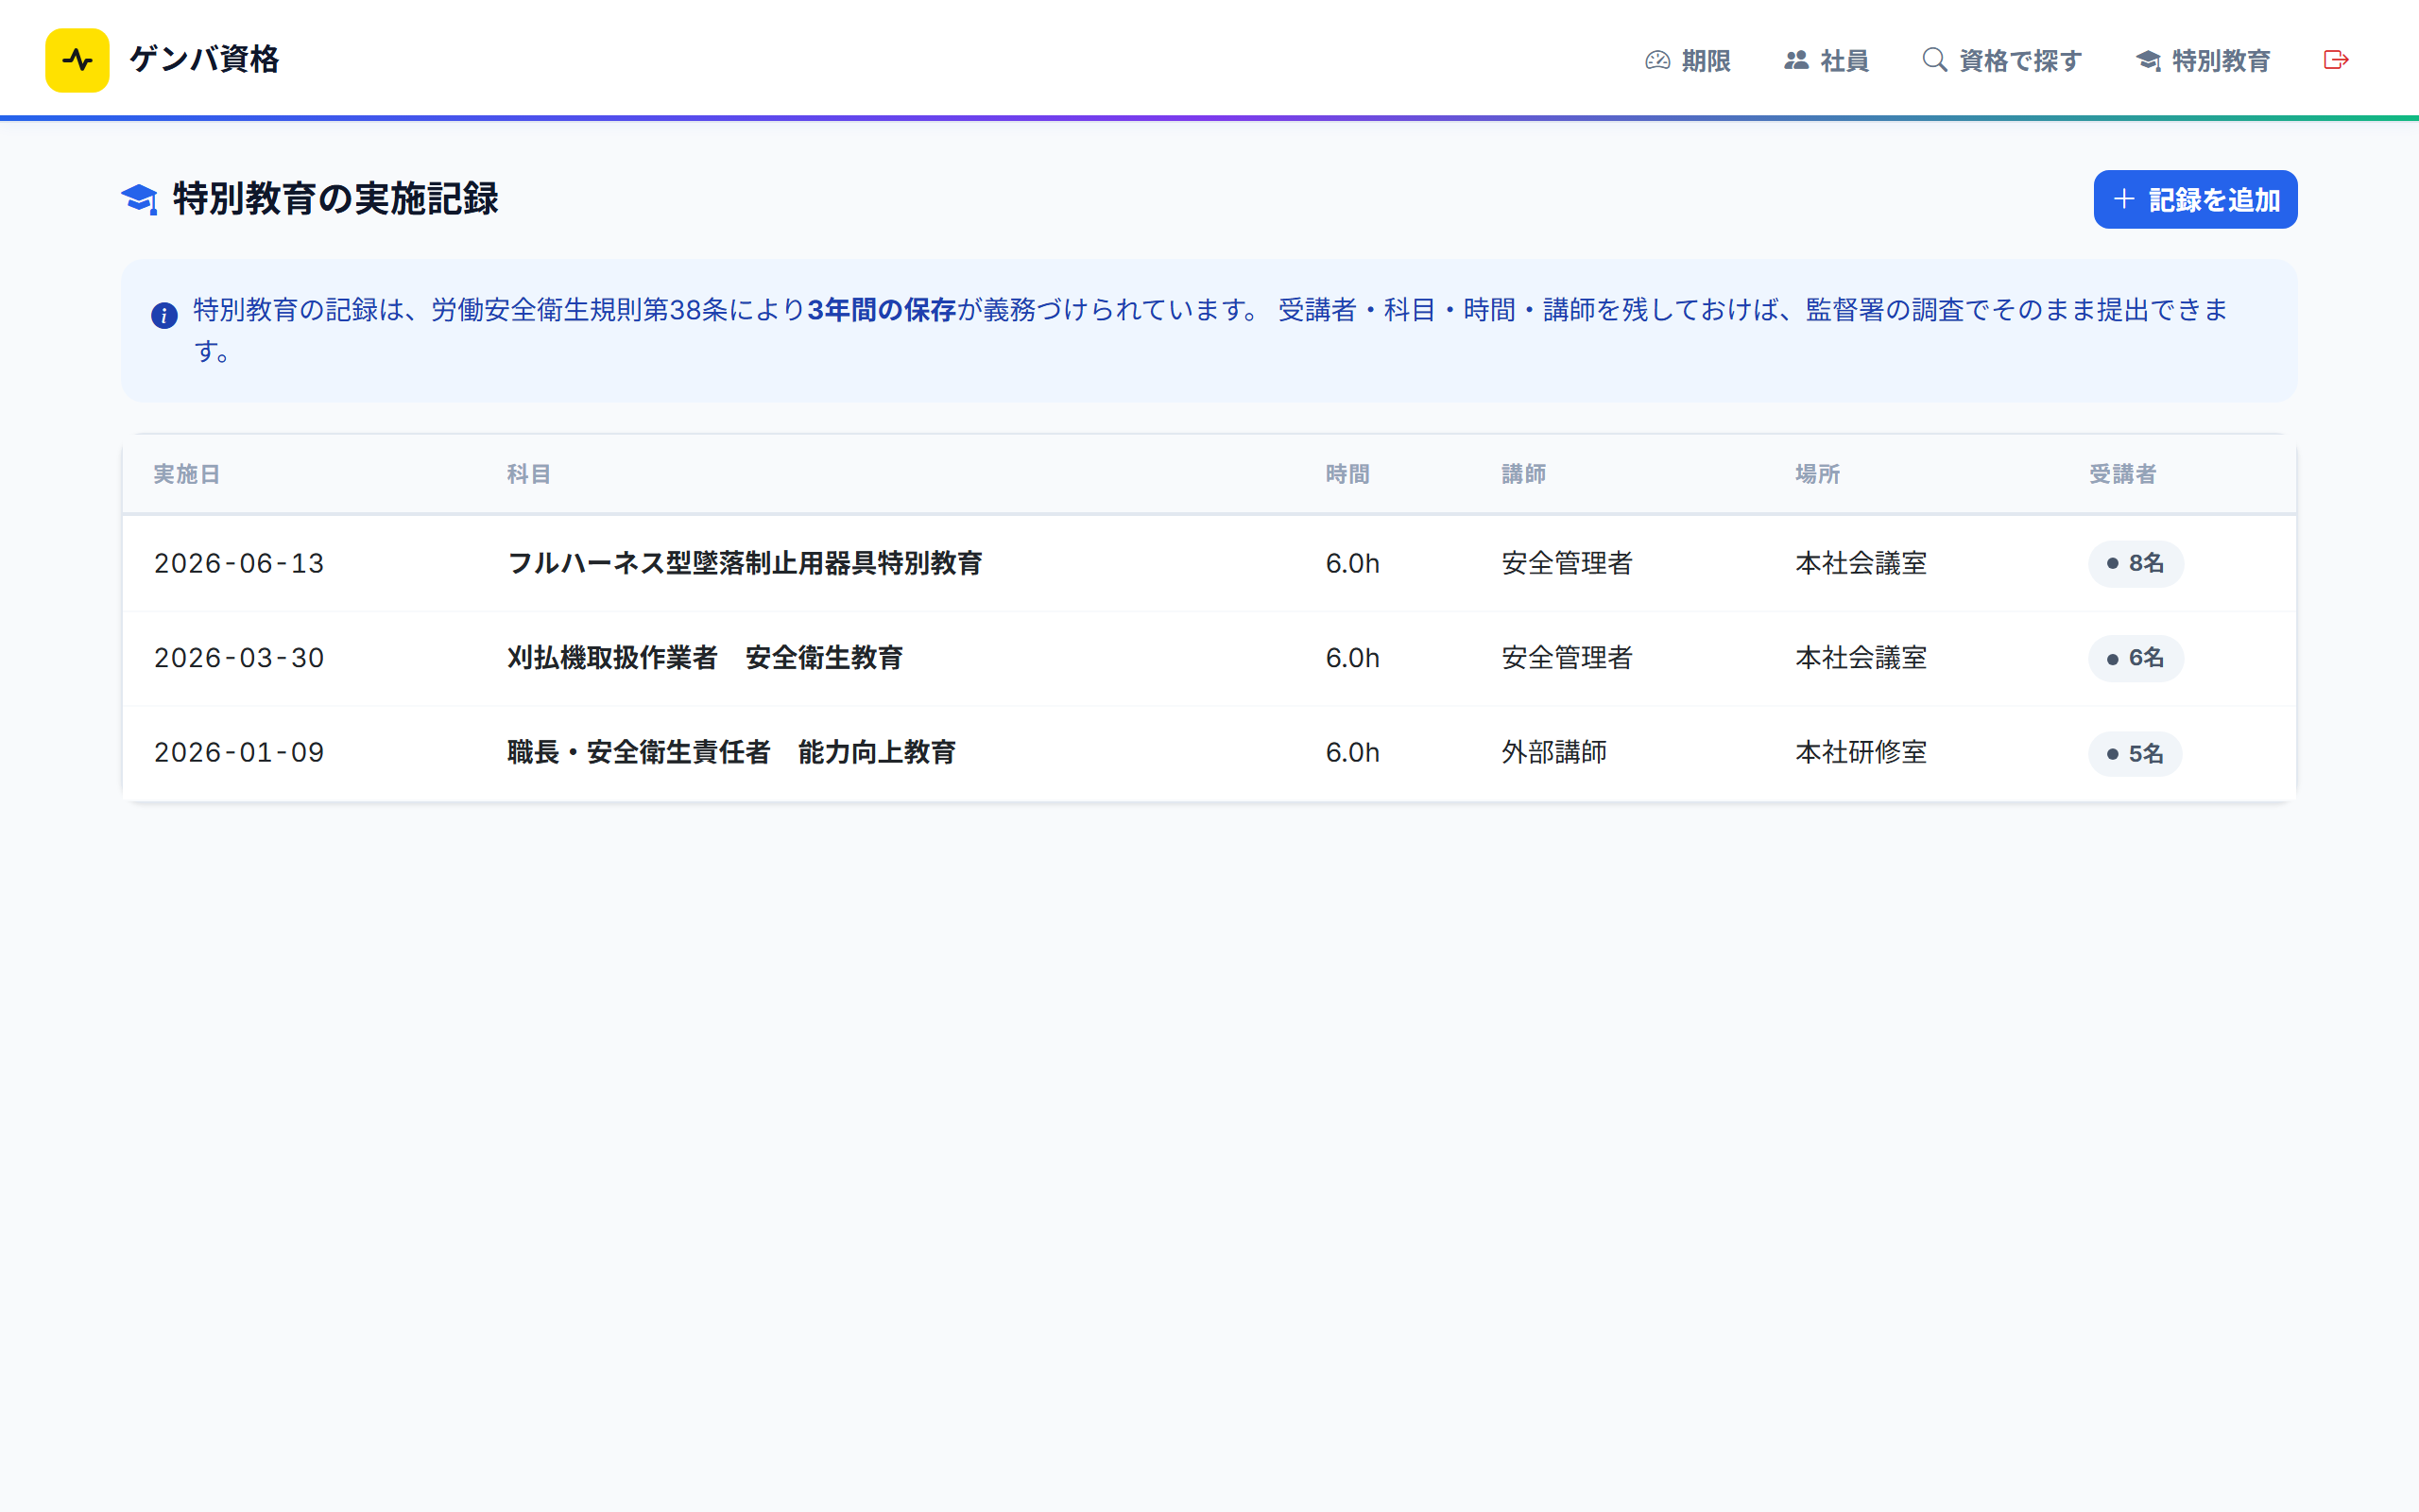Click the 時間 column header

pos(1347,474)
